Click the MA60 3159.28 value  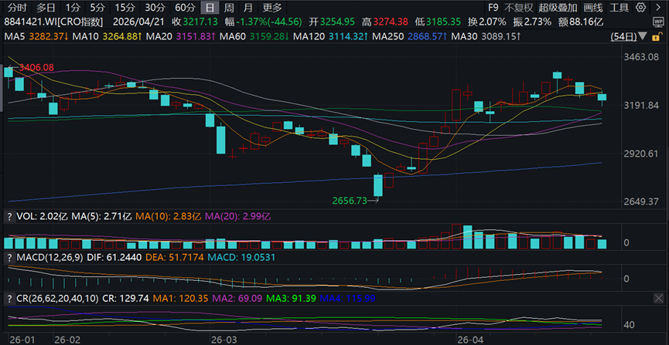[268, 37]
